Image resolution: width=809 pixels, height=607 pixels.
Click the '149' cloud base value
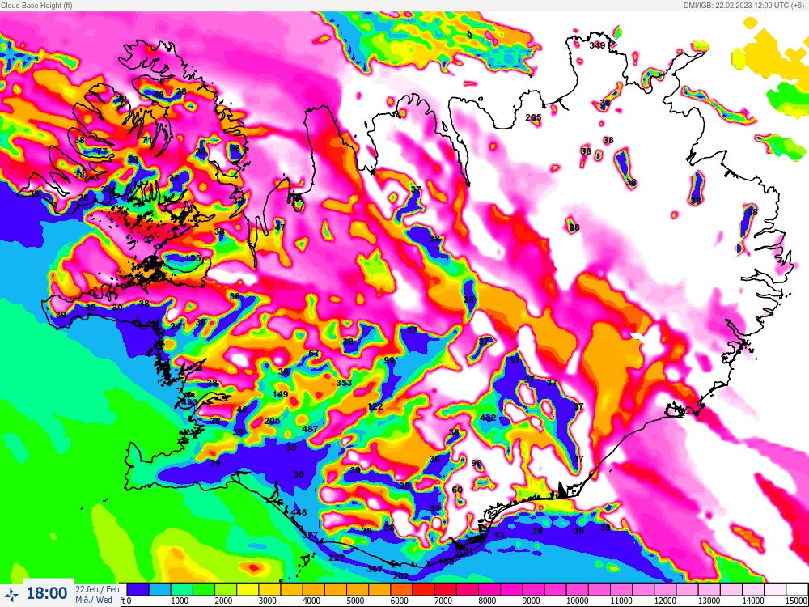(280, 394)
